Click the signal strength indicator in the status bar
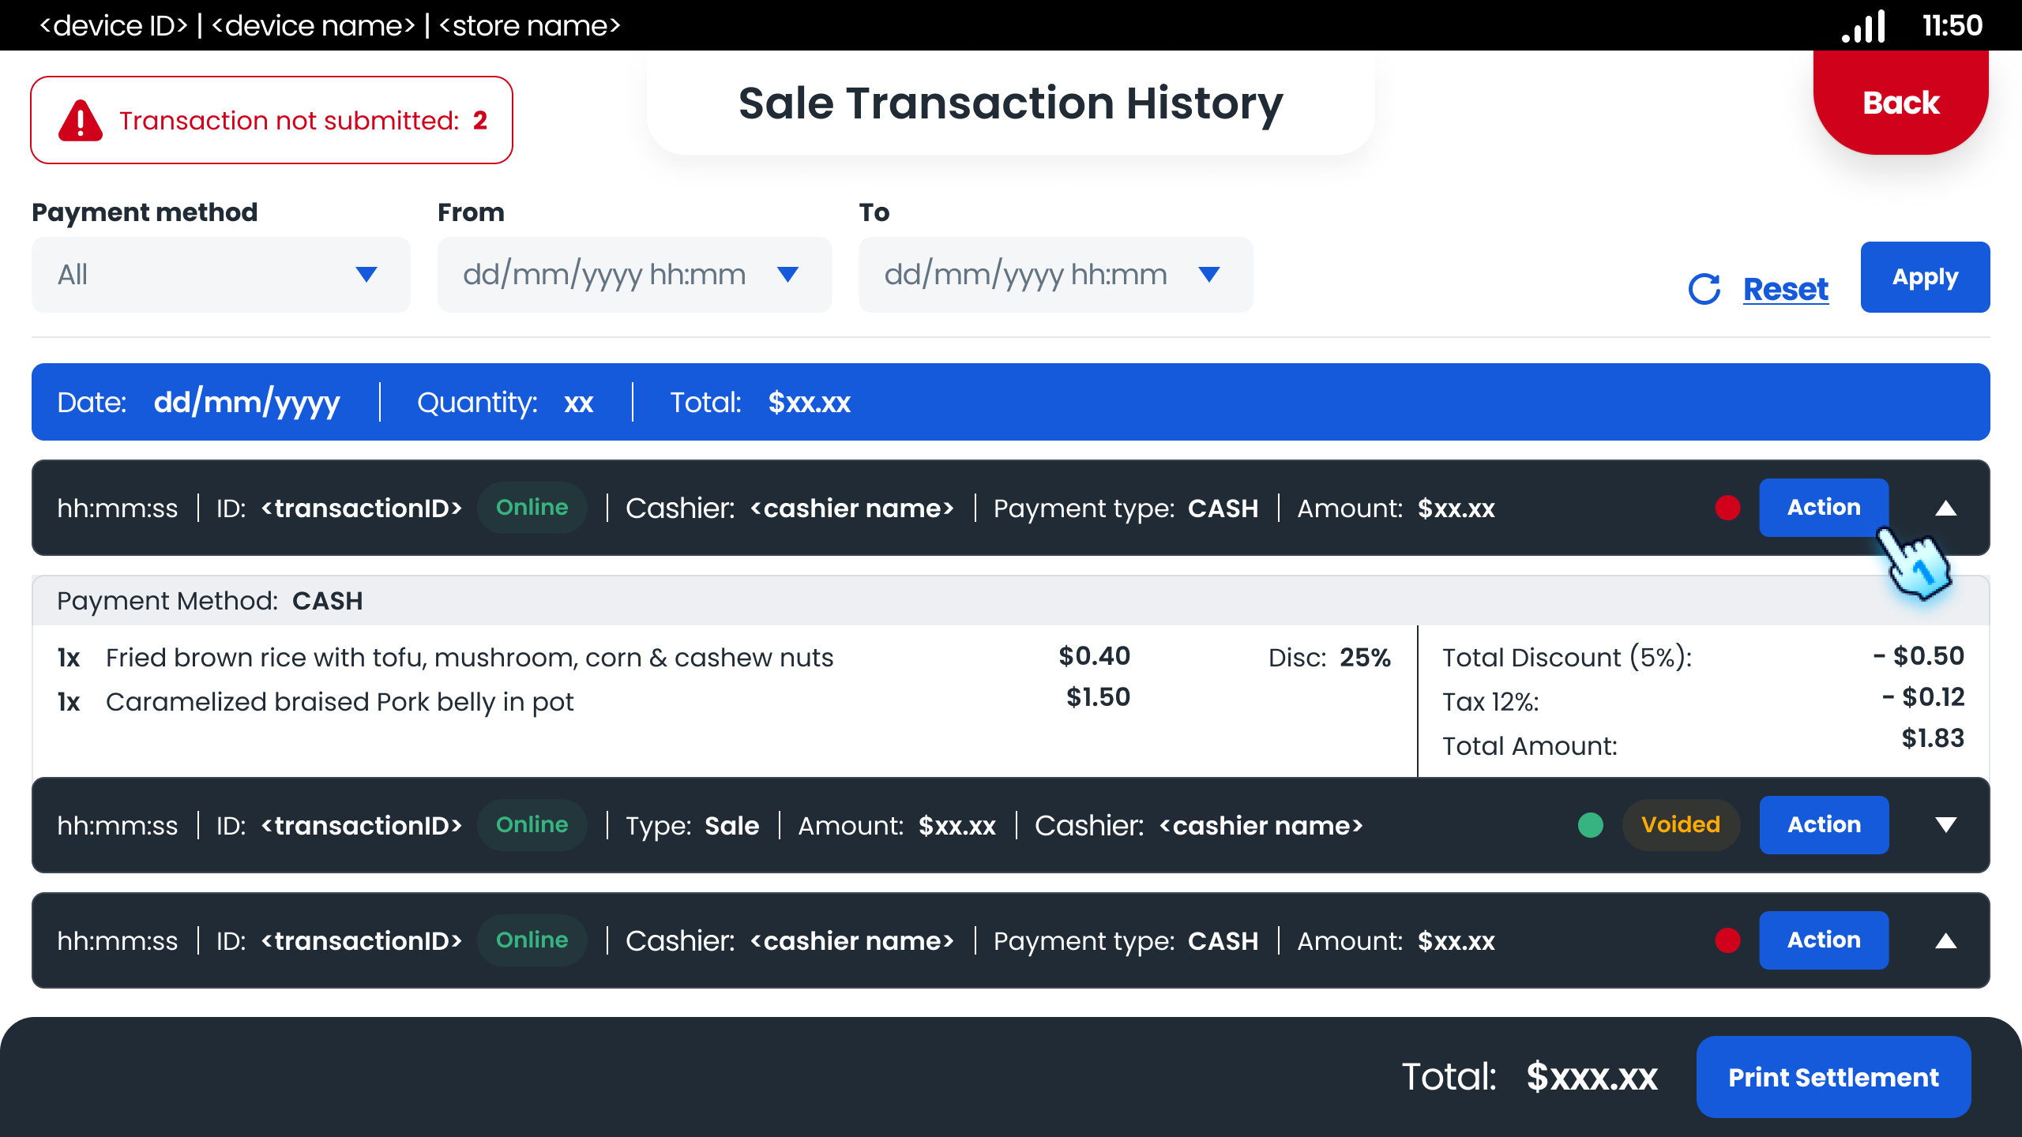 pyautogui.click(x=1866, y=26)
